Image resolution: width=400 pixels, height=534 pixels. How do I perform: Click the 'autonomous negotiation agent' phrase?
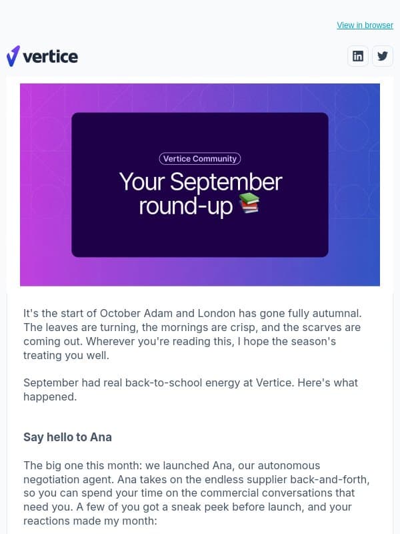pos(172,473)
